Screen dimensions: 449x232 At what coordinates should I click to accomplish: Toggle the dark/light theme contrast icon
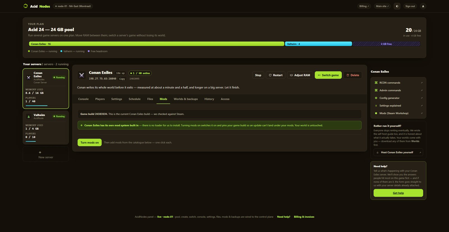pyautogui.click(x=397, y=6)
